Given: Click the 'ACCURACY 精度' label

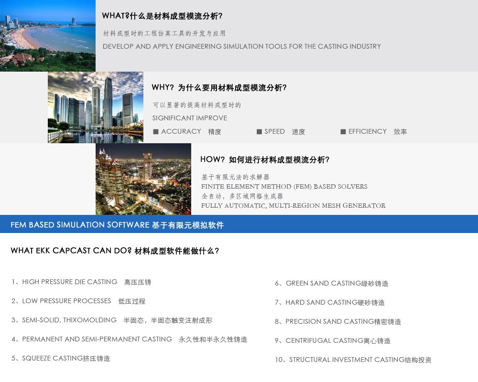Looking at the screenshot, I should click(x=191, y=132).
